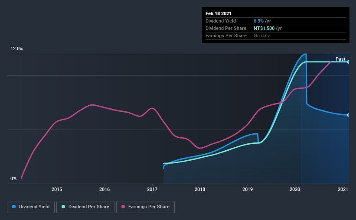Click the Past label on chart

click(x=340, y=59)
